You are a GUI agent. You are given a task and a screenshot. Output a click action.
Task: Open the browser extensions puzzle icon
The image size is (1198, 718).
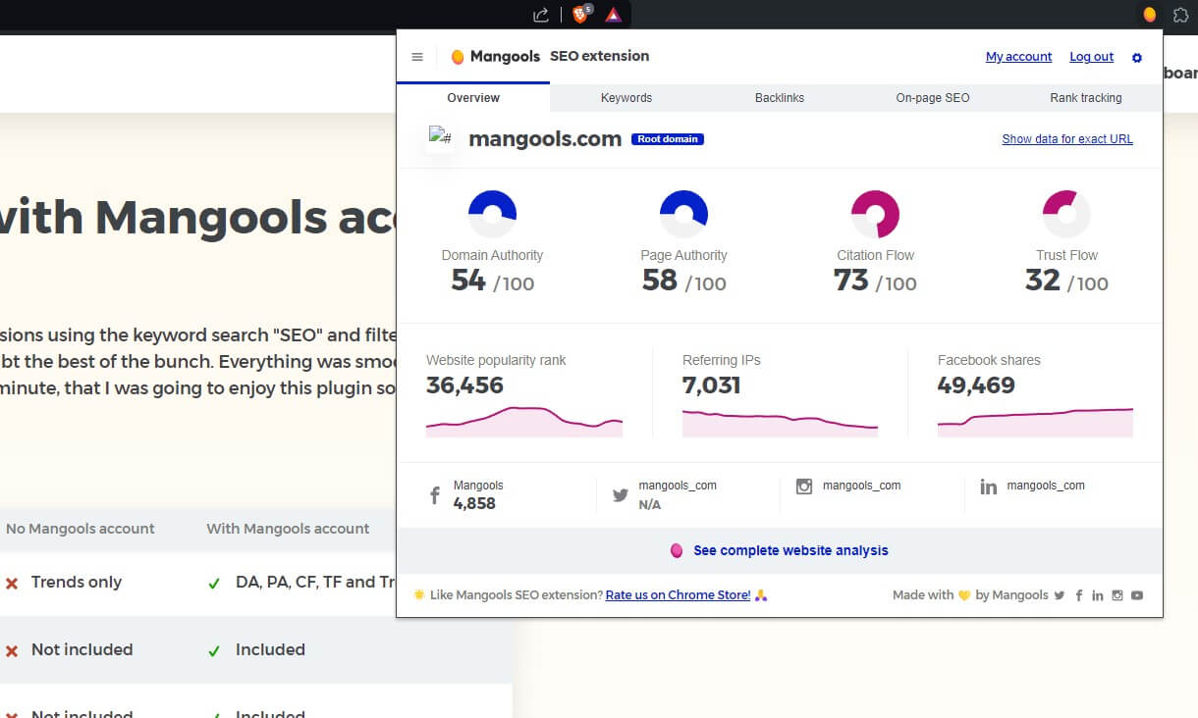coord(1180,15)
